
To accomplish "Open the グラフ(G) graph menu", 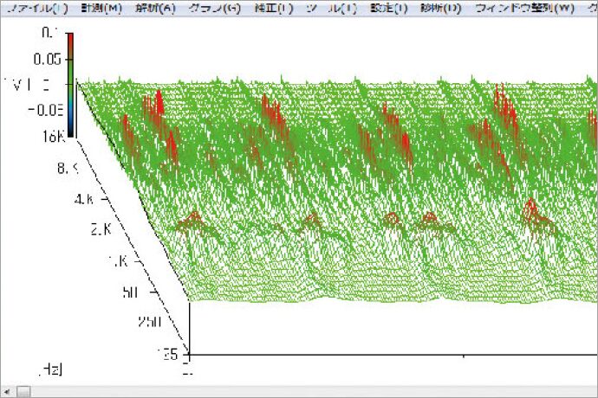I will coord(214,9).
